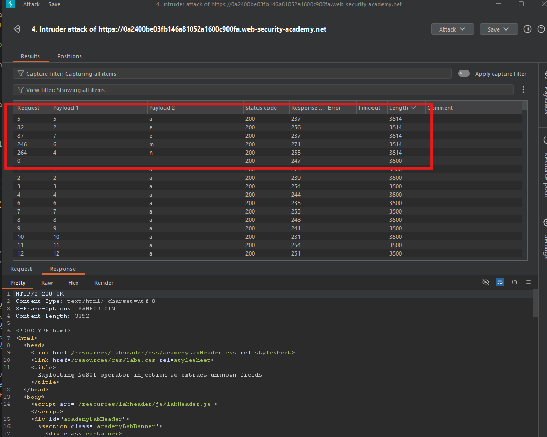The height and width of the screenshot is (437, 547).
Task: Sort by the Payload 2 column header
Action: (195, 108)
